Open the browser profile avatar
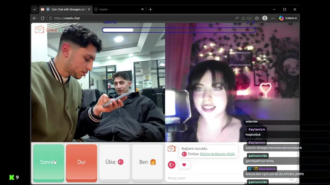 coord(265,18)
